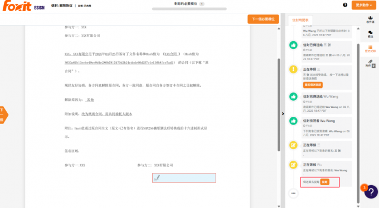Click the three-dots icon ending the timeline
Image resolution: width=379 pixels, height=208 pixels.
(x=293, y=194)
